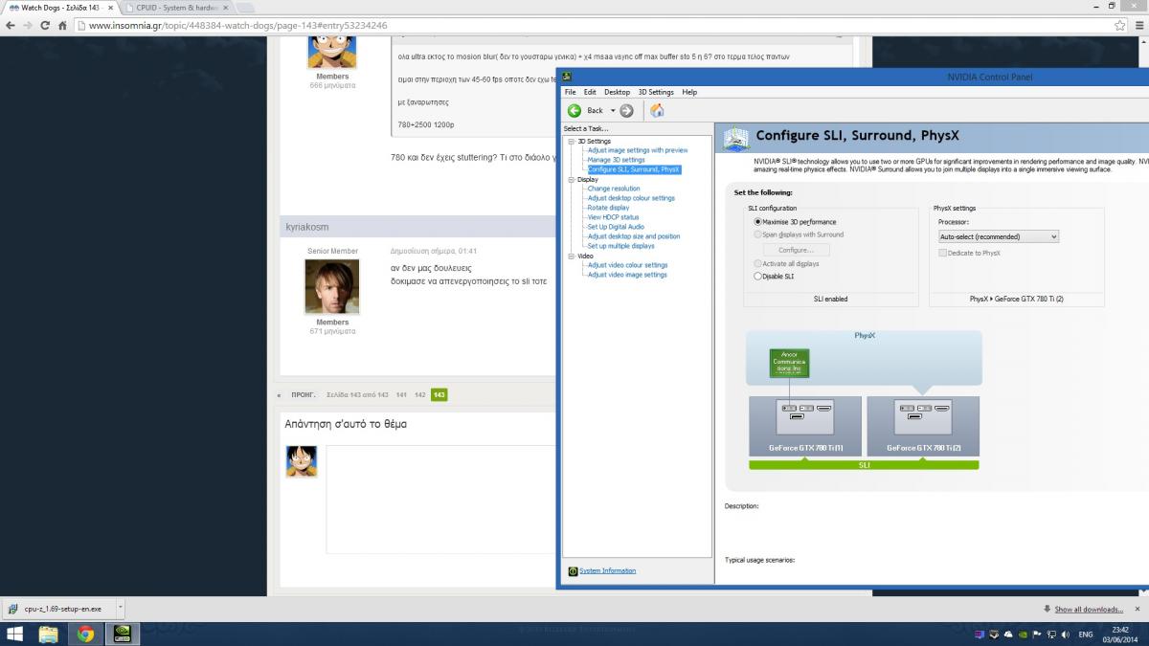The image size is (1149, 646).
Task: Click the Configure SLI page header icon
Action: 735,140
